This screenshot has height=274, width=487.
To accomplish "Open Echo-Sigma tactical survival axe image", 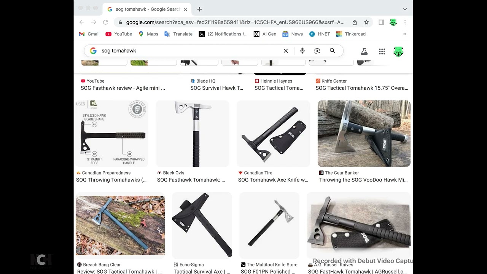I will pyautogui.click(x=202, y=226).
